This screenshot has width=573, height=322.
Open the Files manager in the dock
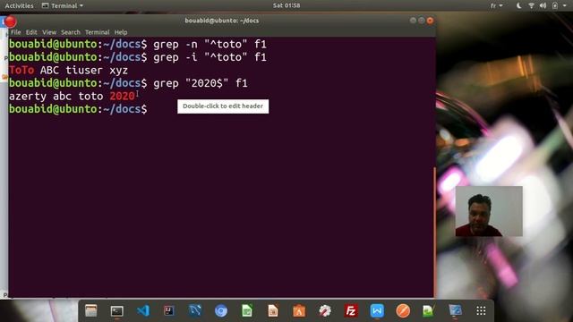click(91, 311)
